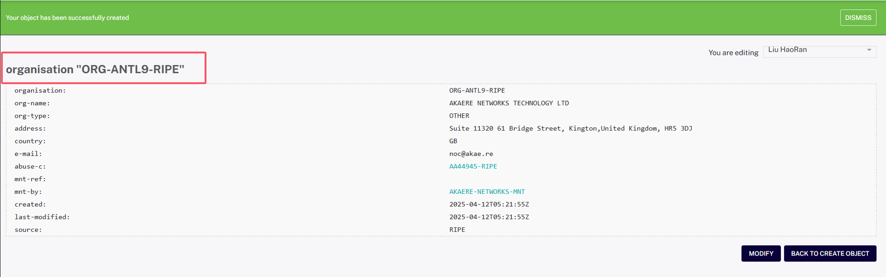Click the "You are editing" label
The image size is (886, 277).
[733, 53]
